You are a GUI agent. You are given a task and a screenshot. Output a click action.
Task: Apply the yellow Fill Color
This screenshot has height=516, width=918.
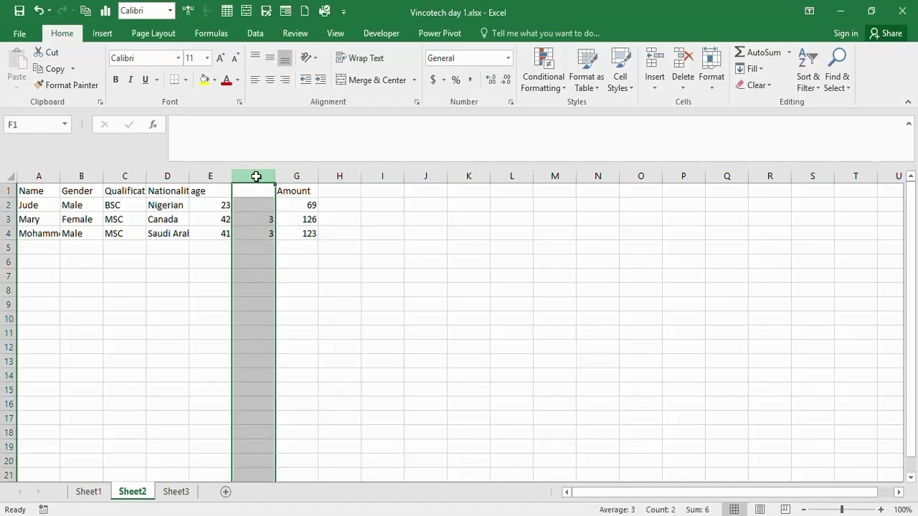pyautogui.click(x=204, y=80)
